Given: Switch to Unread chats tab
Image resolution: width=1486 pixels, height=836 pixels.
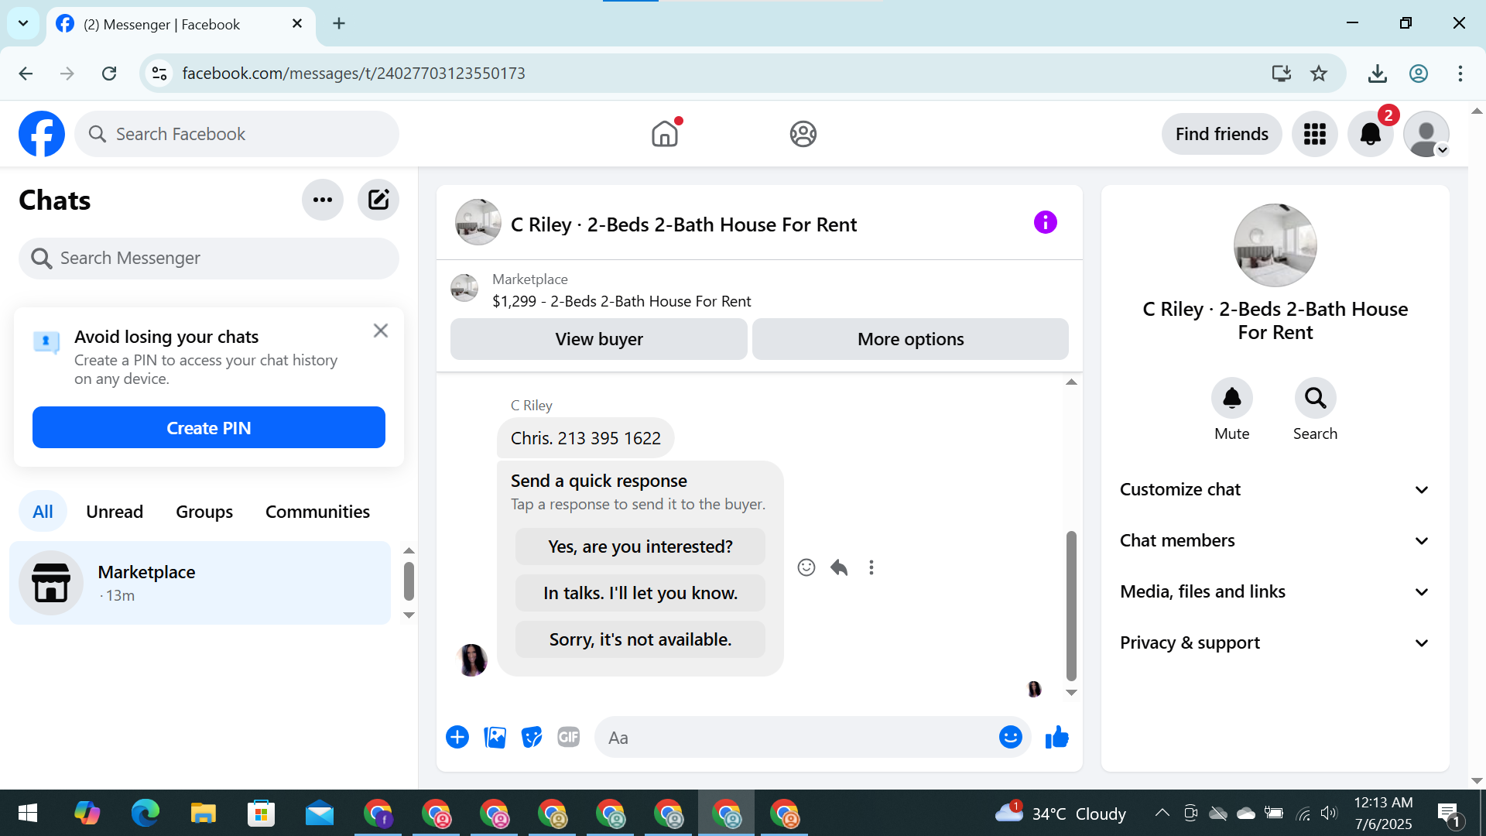Looking at the screenshot, I should click(115, 512).
